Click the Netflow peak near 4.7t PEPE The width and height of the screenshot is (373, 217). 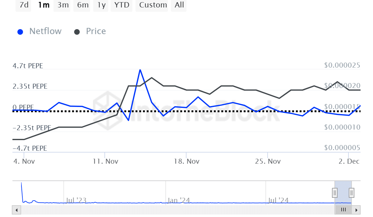click(x=140, y=70)
